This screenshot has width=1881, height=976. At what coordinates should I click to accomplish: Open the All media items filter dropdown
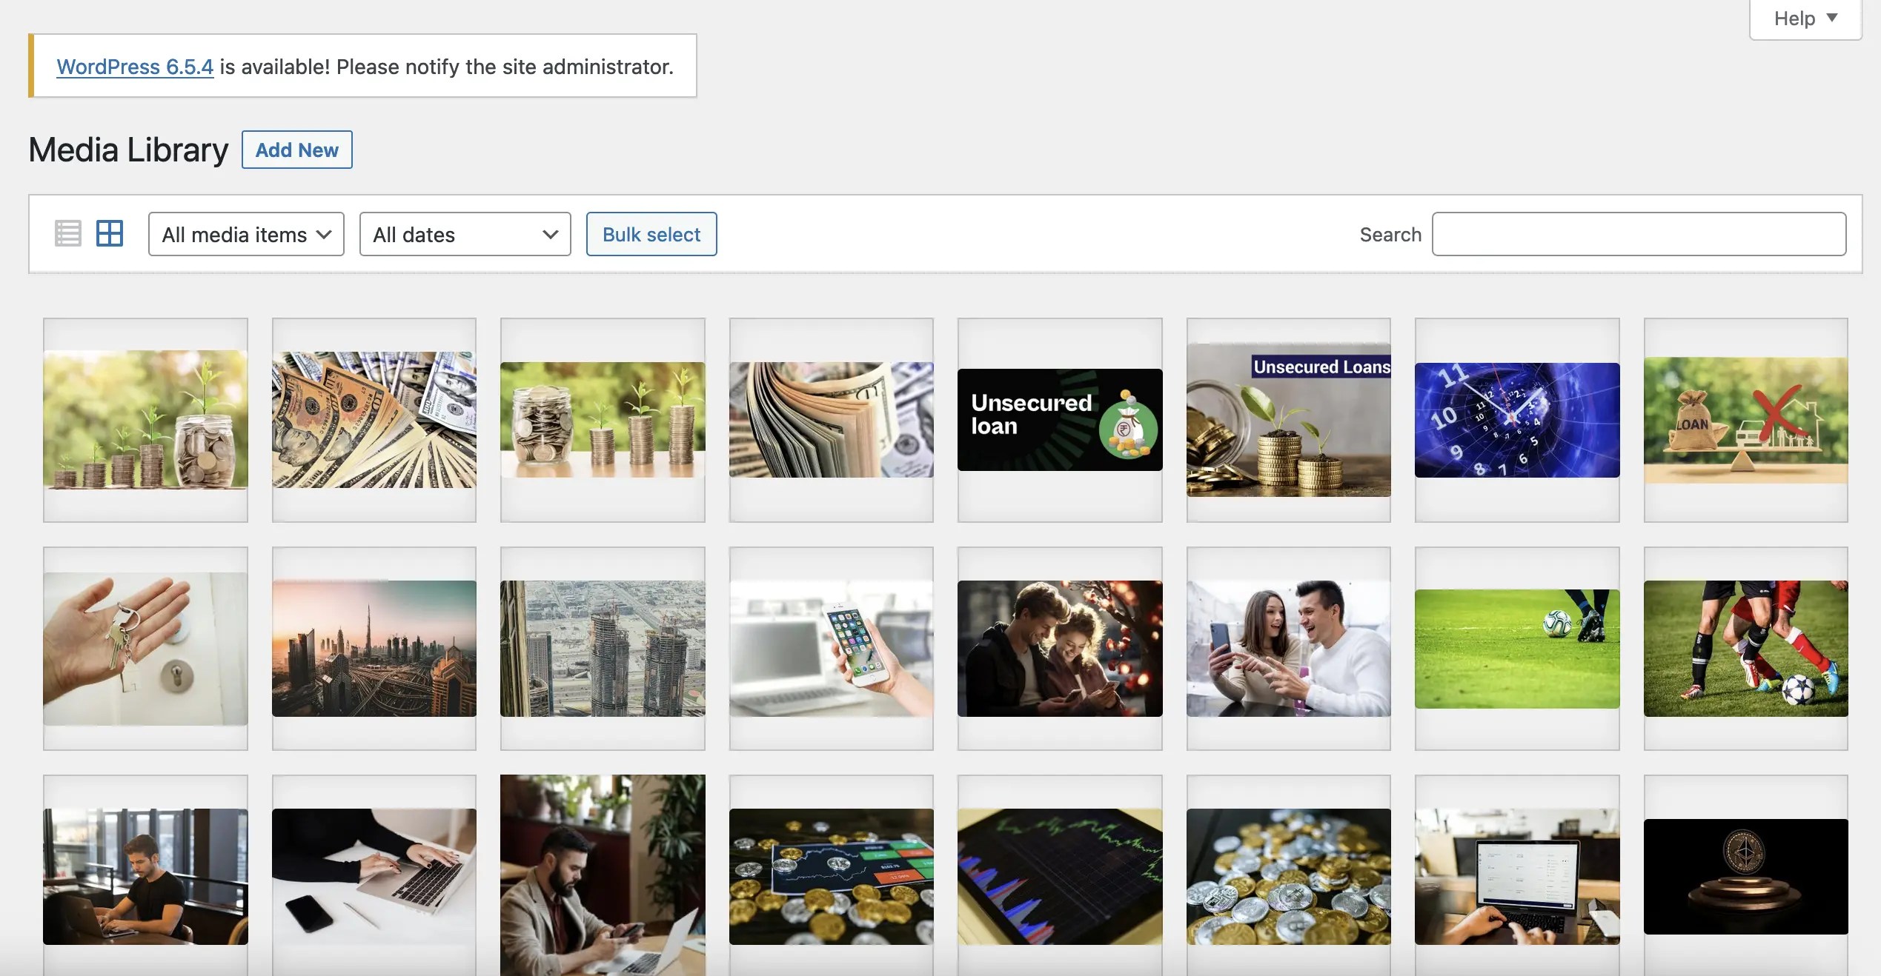coord(245,234)
